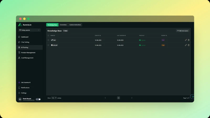The image size is (210, 118).
Task: Open Chat Setting via its bubble icon
Action: (x=19, y=42)
